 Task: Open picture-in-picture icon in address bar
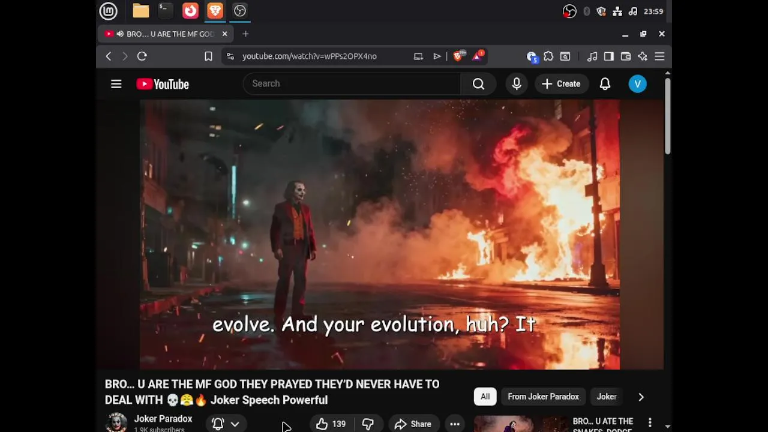pyautogui.click(x=418, y=56)
